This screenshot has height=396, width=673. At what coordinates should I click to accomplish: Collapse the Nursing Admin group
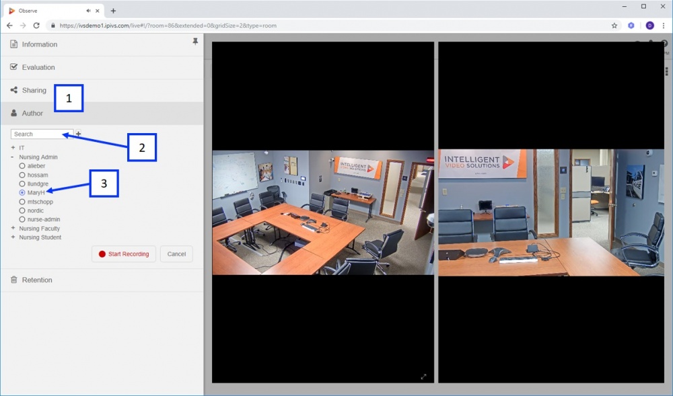click(x=12, y=157)
